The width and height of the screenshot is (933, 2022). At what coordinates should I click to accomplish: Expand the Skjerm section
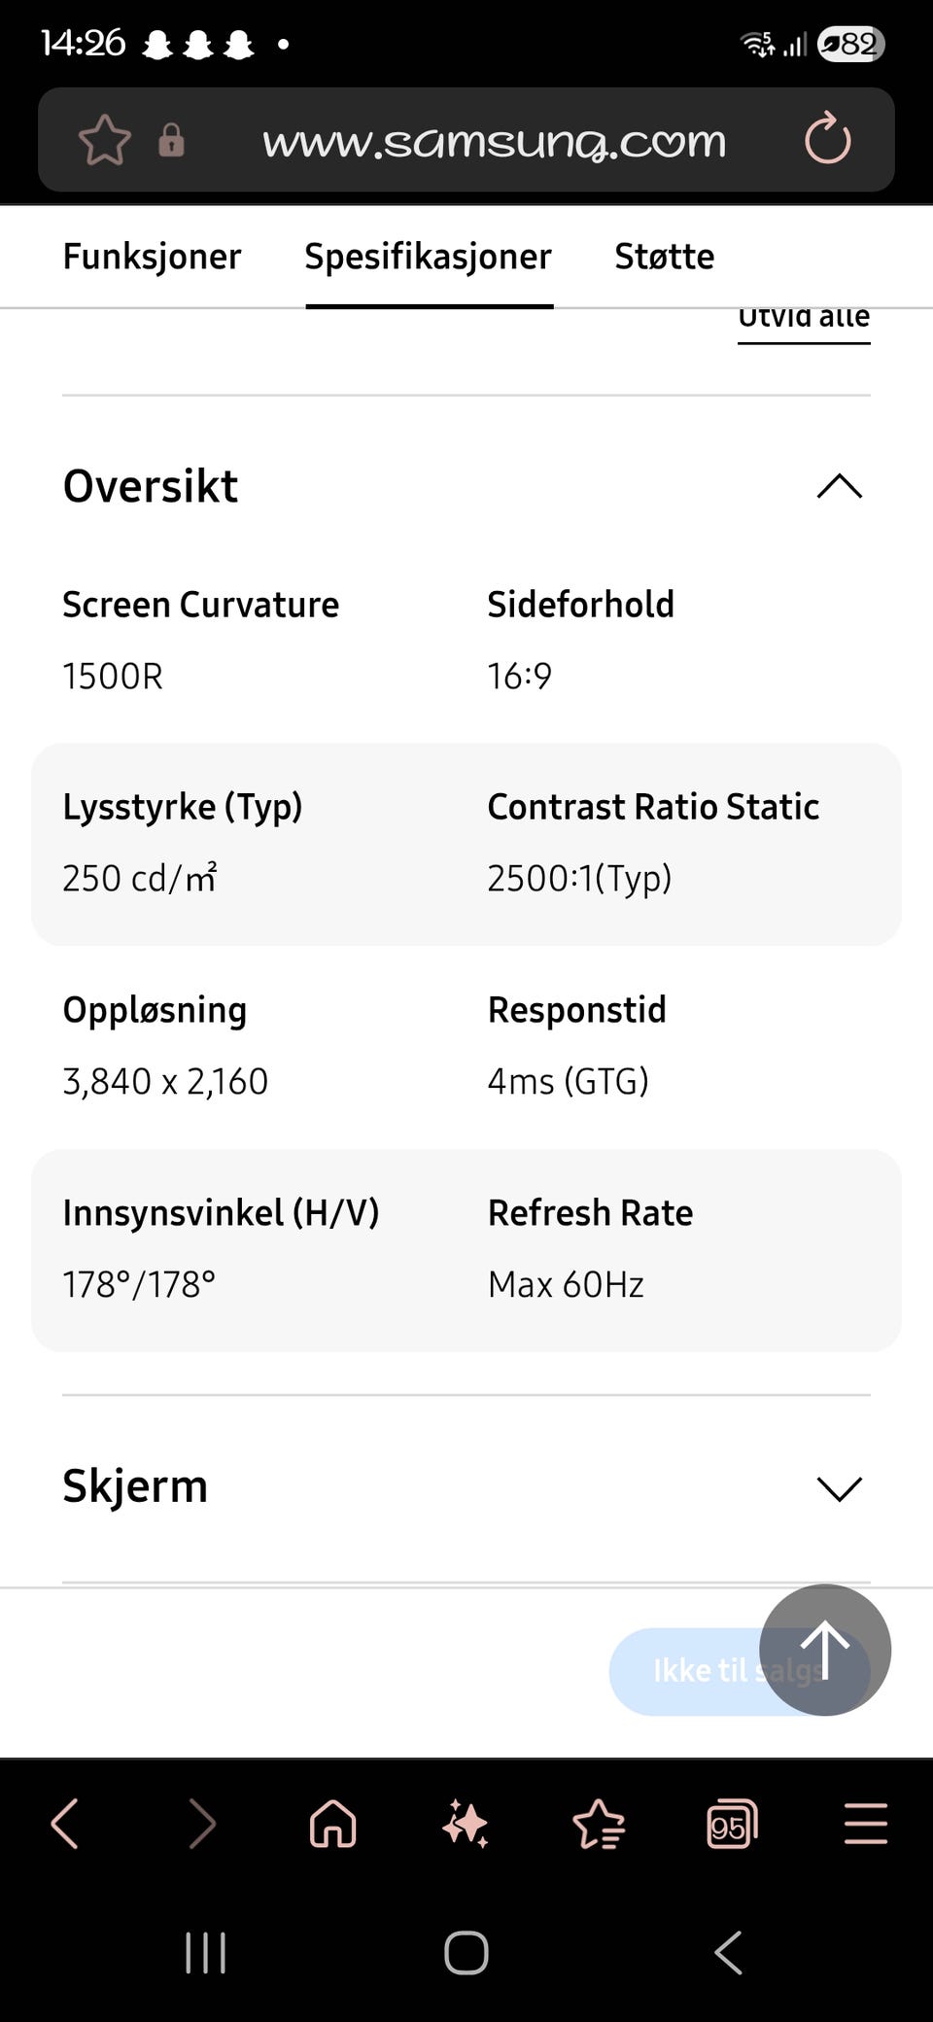(839, 1487)
